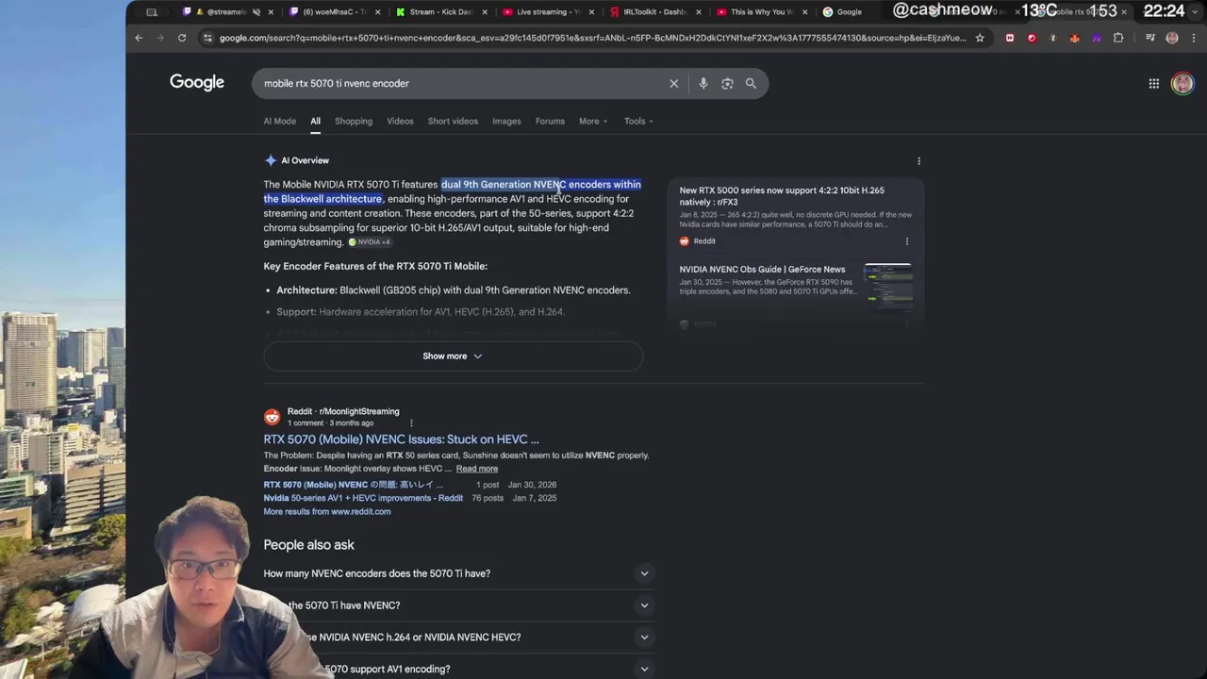Select the Images results tab

coord(506,121)
